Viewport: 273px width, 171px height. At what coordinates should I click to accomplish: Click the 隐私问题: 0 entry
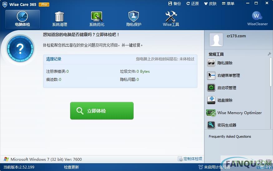coord(129,79)
